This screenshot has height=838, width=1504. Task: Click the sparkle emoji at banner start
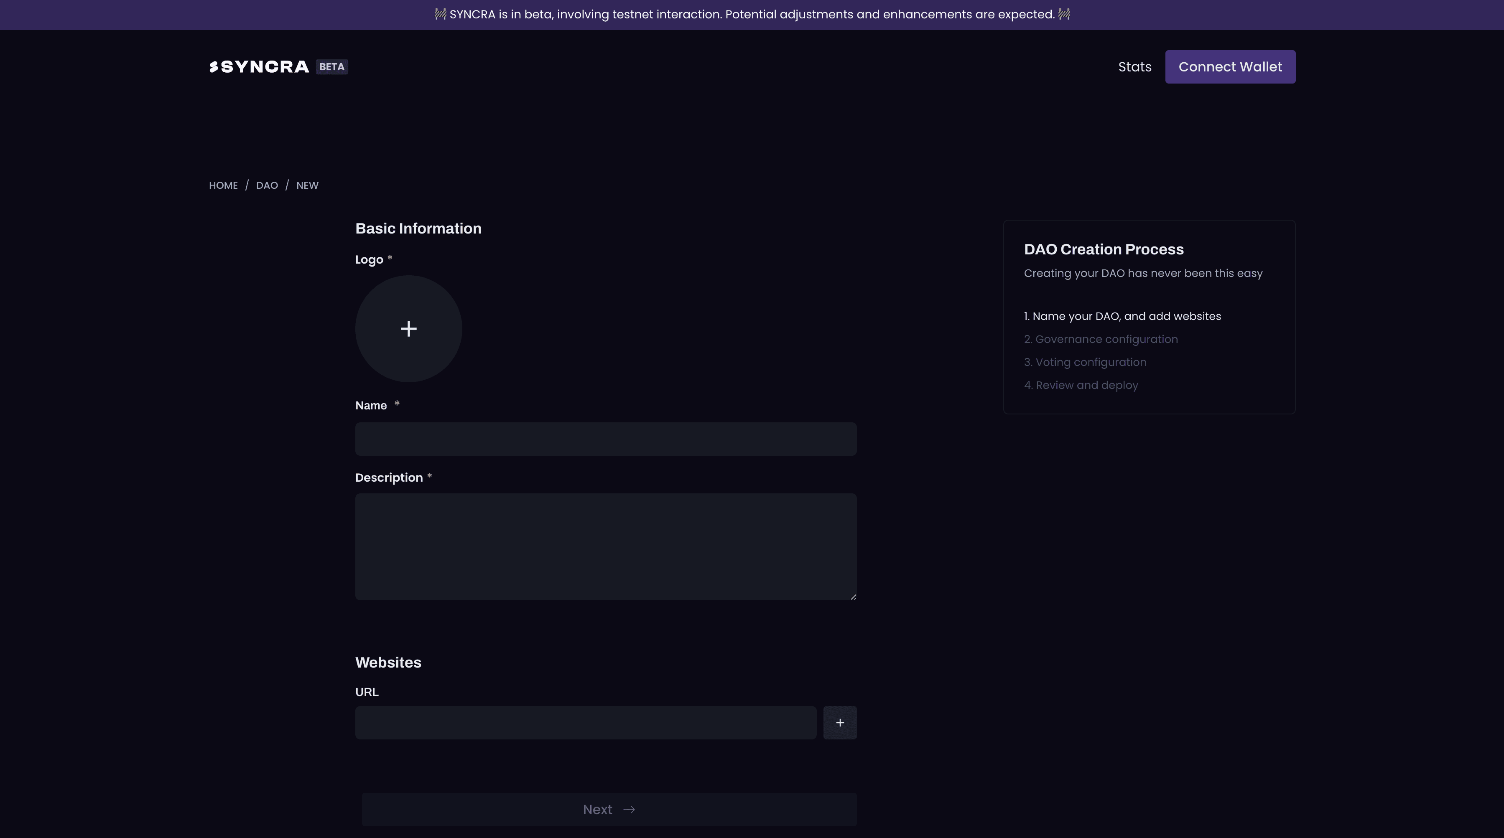[440, 15]
